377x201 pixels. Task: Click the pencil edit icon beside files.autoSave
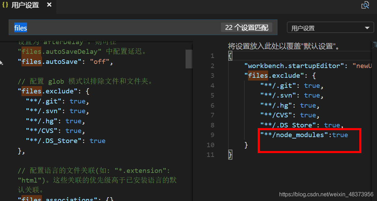coord(1,62)
